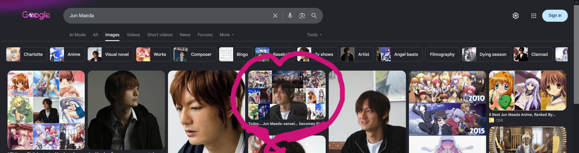Open the Google apps grid icon
The height and width of the screenshot is (153, 579).
click(534, 16)
